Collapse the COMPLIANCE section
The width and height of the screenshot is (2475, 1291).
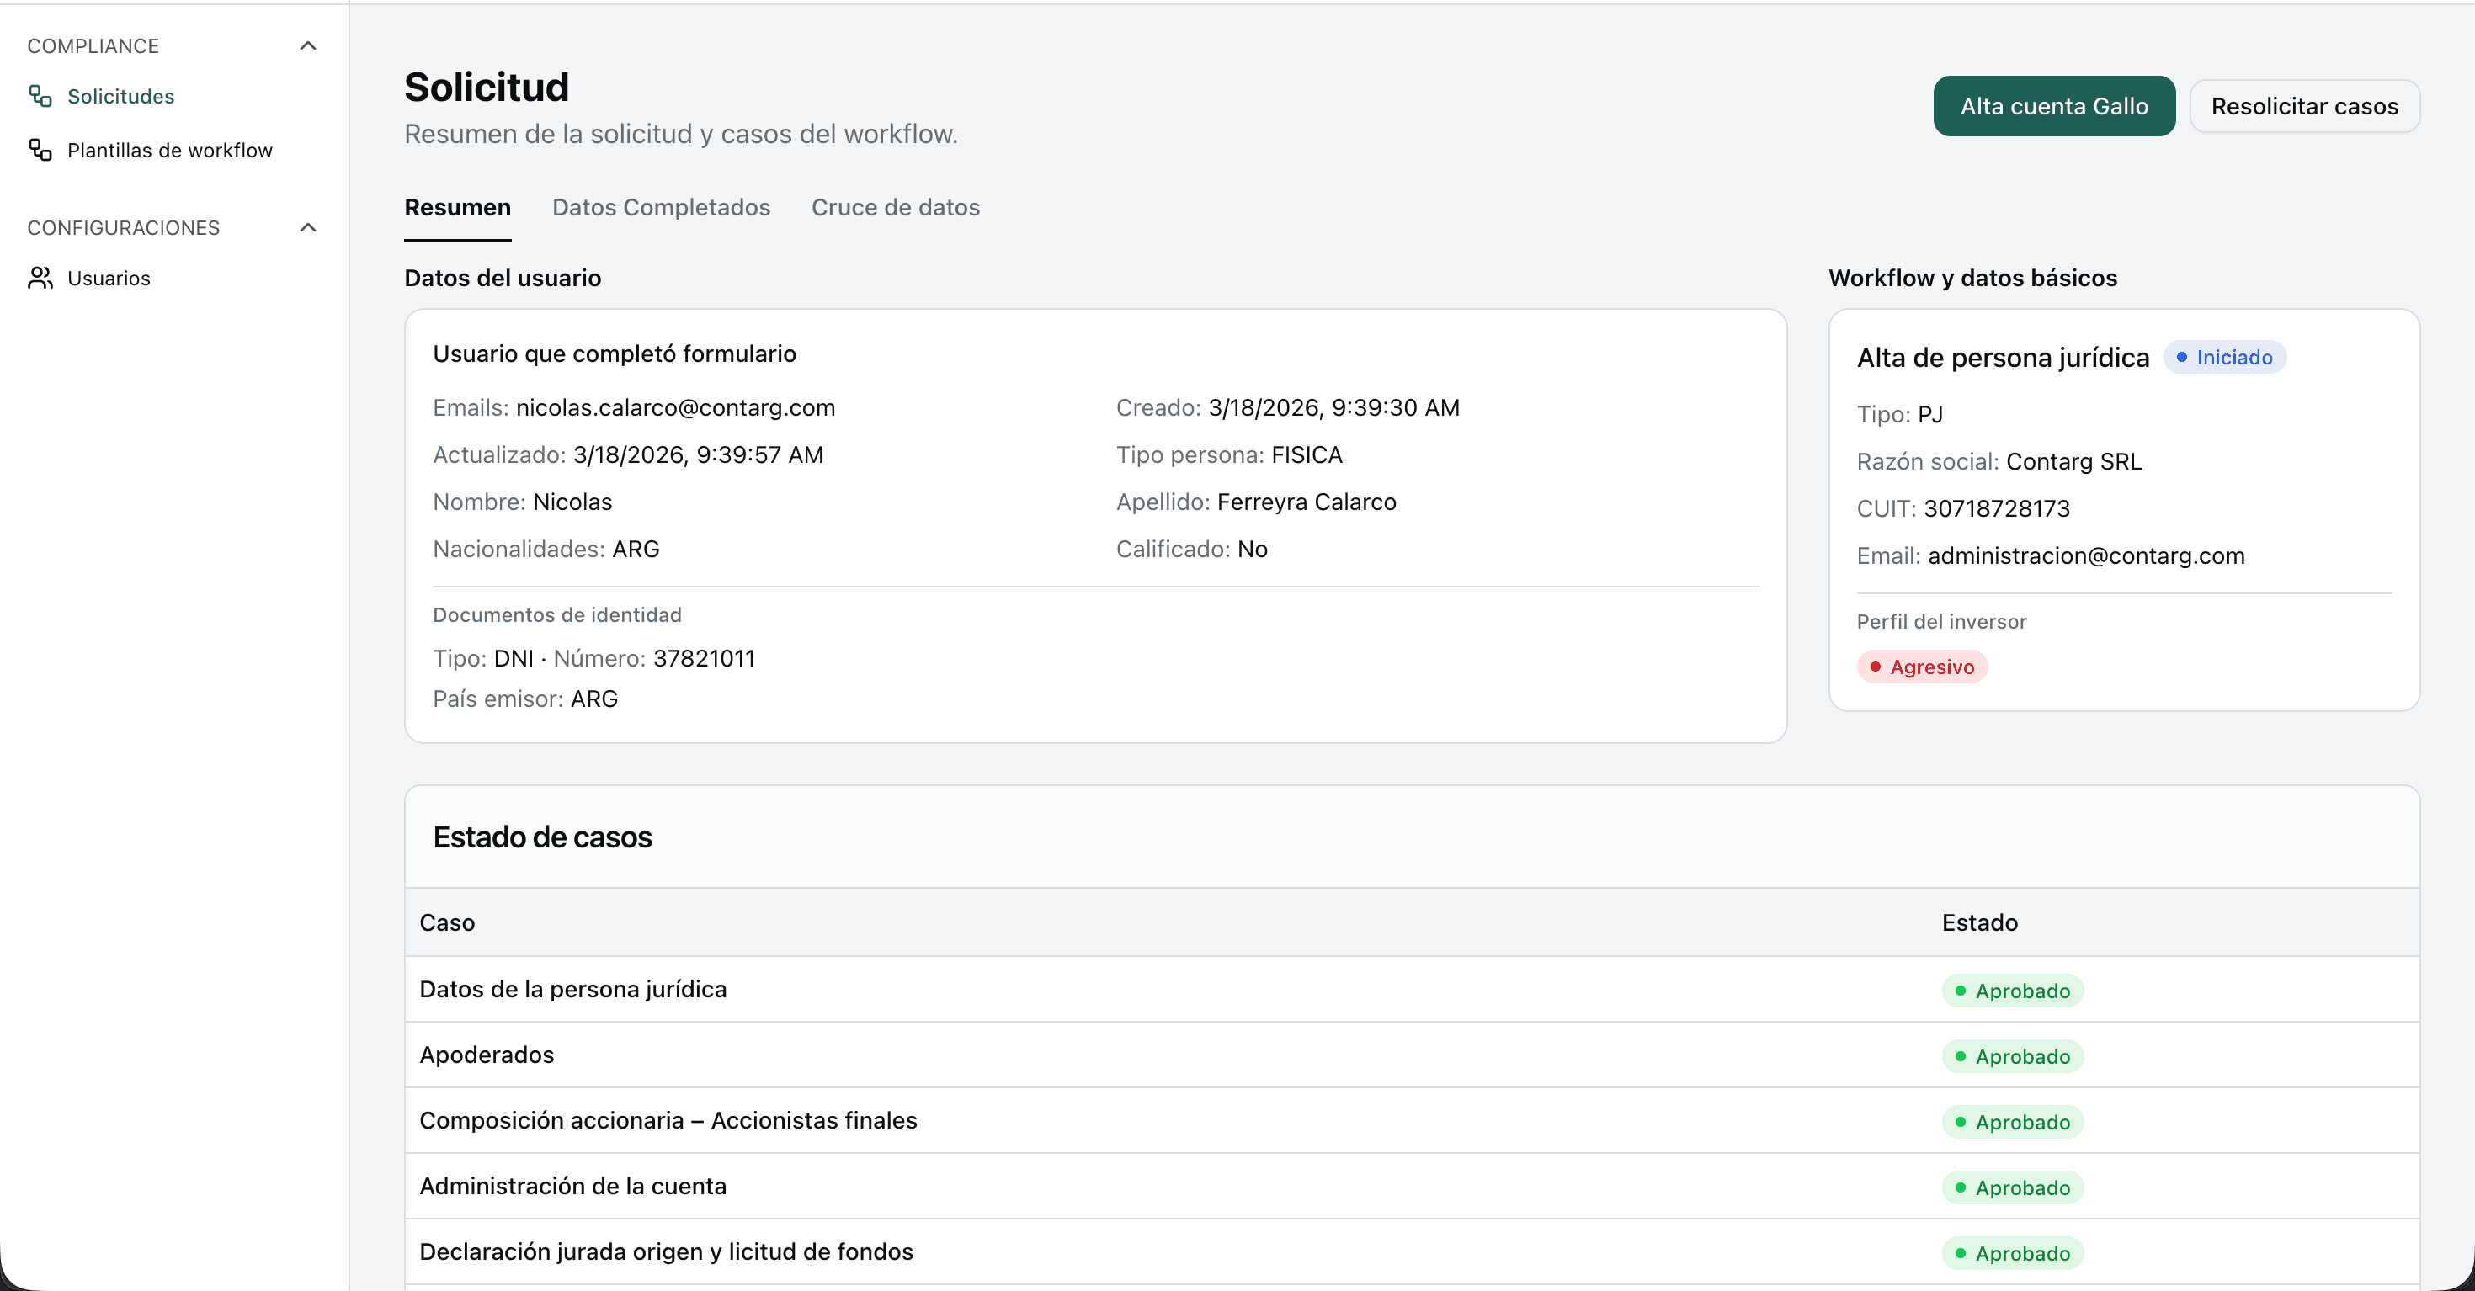click(x=307, y=45)
